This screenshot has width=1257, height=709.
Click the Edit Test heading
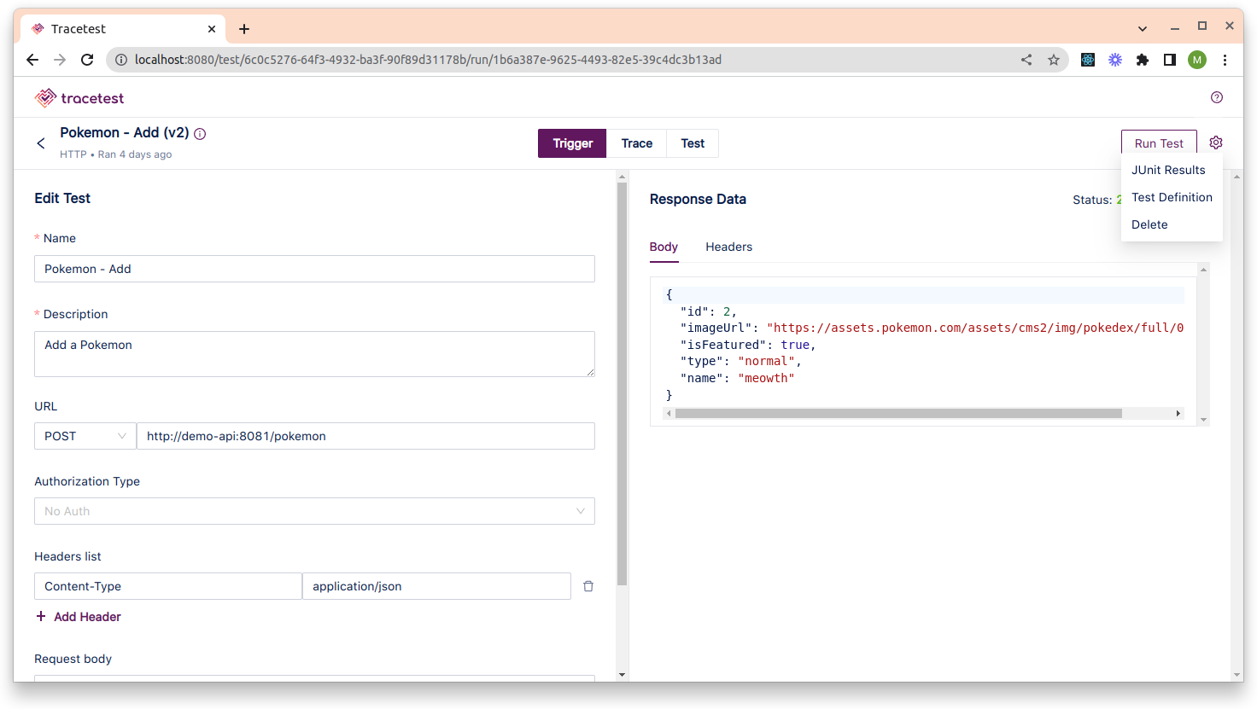coord(62,198)
